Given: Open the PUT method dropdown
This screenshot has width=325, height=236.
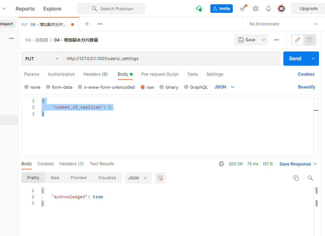Looking at the screenshot, I should (x=42, y=59).
